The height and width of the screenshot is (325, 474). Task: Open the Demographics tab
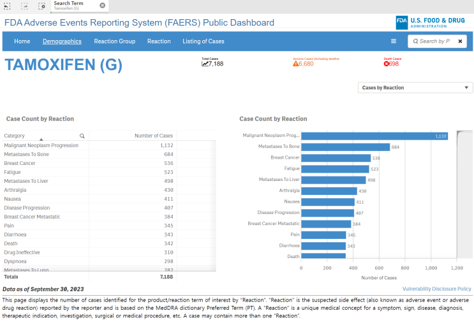pos(62,41)
